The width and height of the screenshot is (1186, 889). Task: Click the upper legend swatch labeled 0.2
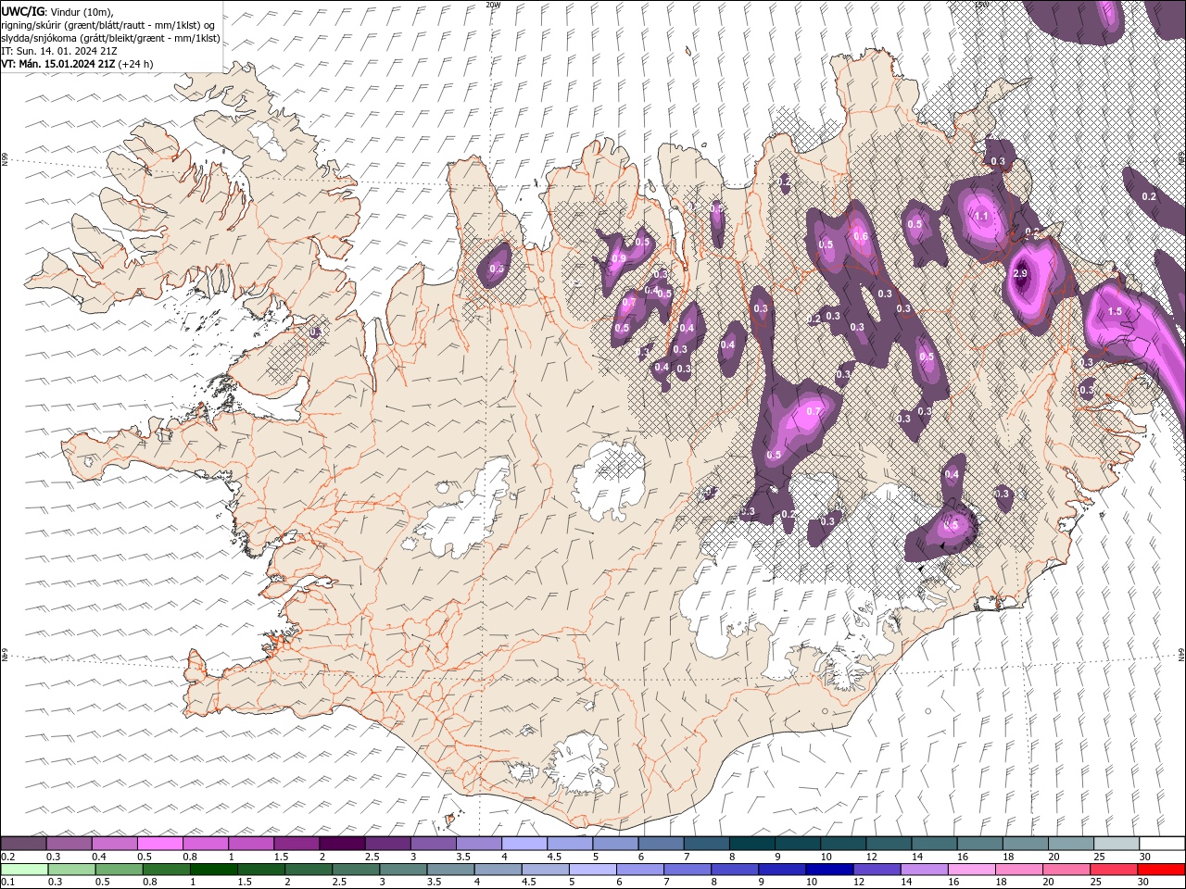point(23,844)
